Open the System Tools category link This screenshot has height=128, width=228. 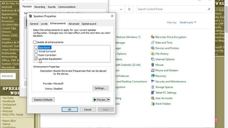10,64
